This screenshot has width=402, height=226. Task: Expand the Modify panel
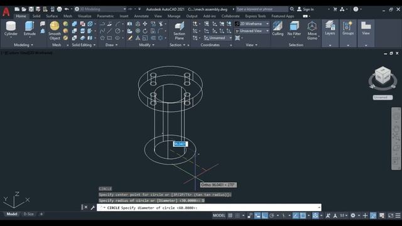pos(146,45)
